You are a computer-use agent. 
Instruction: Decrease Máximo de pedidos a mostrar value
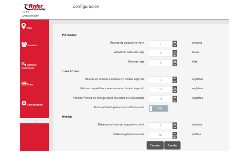[175, 81]
